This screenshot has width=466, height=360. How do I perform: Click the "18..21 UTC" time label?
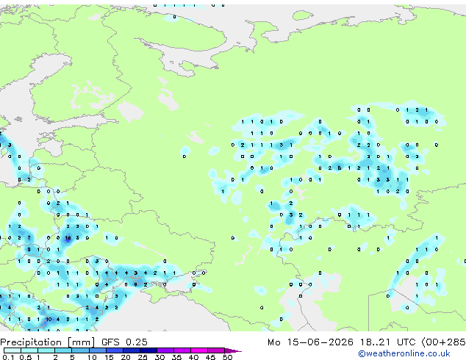click(387, 342)
